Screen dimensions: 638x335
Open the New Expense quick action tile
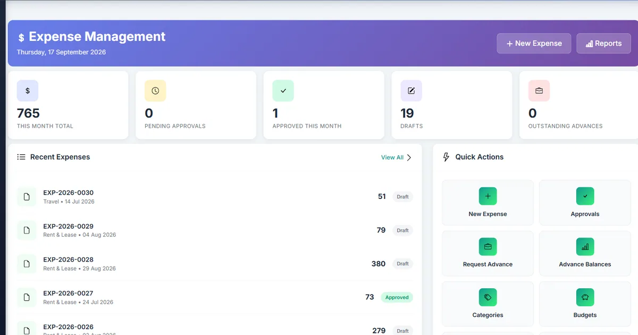tap(488, 203)
